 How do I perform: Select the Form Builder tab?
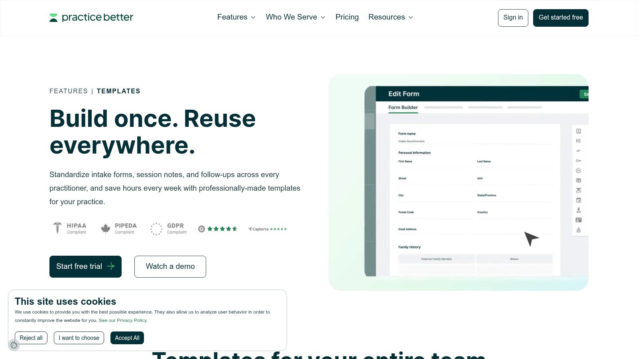click(403, 108)
